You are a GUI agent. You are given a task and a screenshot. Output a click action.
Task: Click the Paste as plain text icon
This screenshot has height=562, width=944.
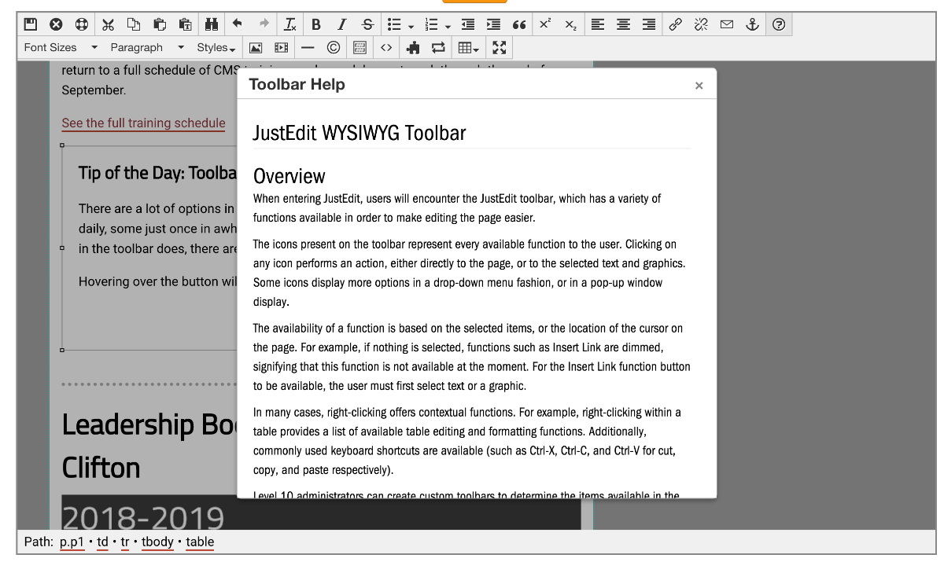(x=186, y=25)
